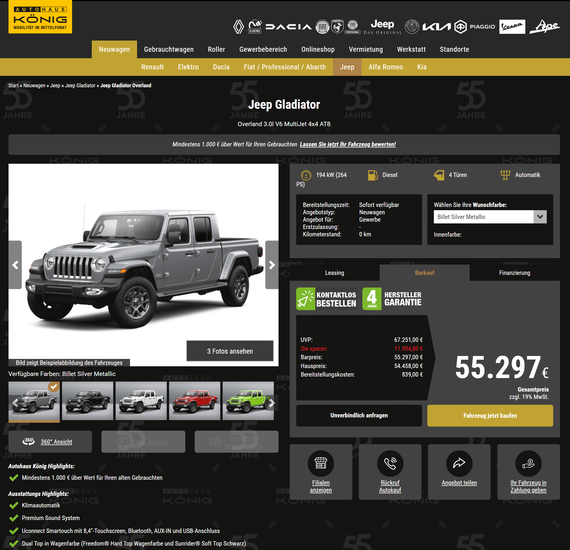Open the Vermietung menu item
Viewport: 570px width, 550px height.
(366, 49)
